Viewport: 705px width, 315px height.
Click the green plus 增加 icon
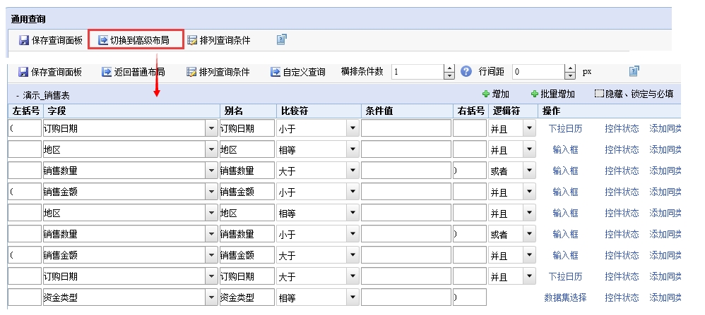(485, 94)
